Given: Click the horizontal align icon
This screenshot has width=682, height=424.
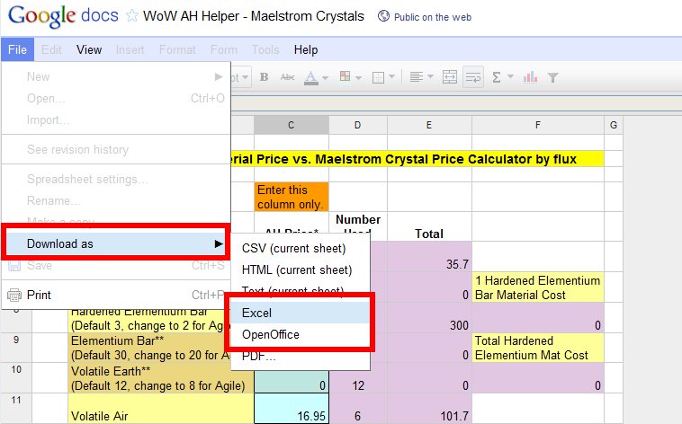Looking at the screenshot, I should click(417, 77).
